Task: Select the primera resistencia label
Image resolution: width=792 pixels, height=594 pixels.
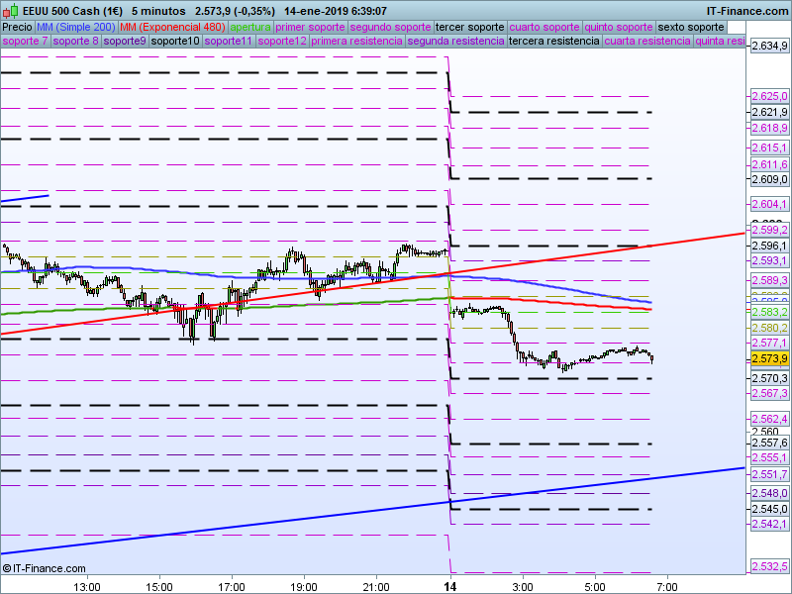Action: pyautogui.click(x=356, y=41)
